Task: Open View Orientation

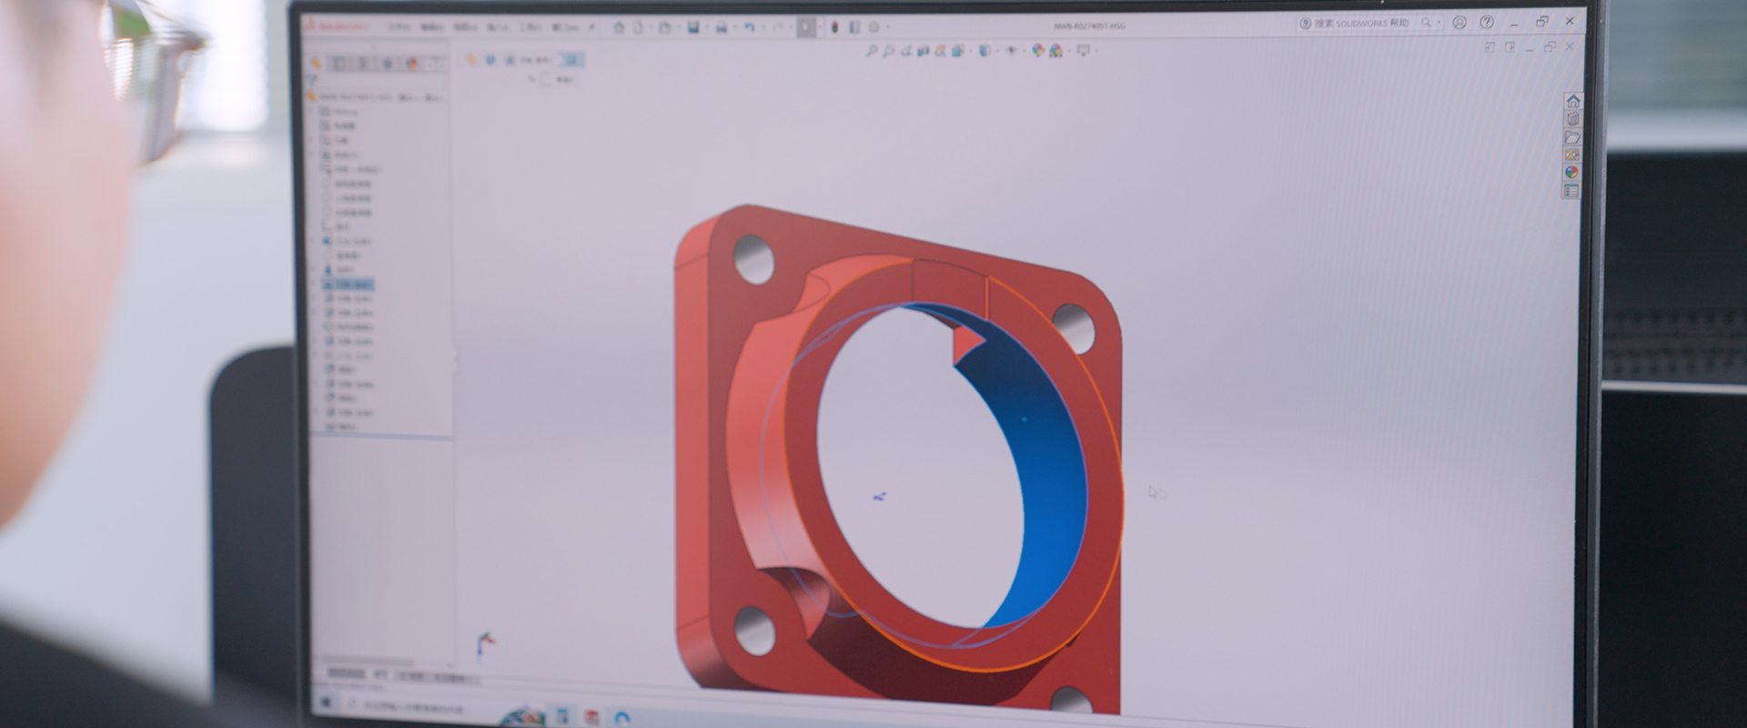Action: pos(957,51)
